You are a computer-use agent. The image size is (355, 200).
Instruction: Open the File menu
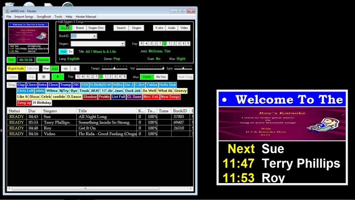tap(9, 17)
